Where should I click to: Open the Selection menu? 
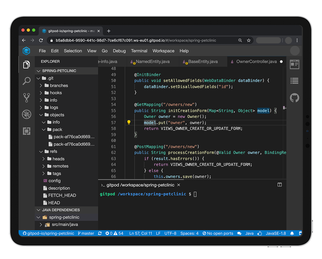73,51
